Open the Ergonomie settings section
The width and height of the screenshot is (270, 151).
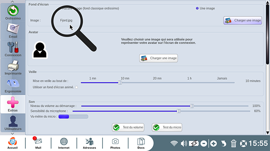click(13, 86)
